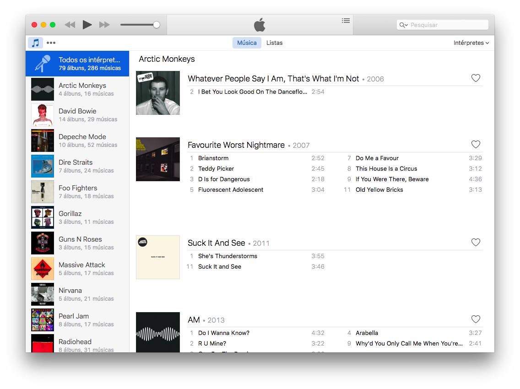The image size is (520, 389).
Task: Open Favourite Worst Nightmare album cover
Action: (158, 159)
